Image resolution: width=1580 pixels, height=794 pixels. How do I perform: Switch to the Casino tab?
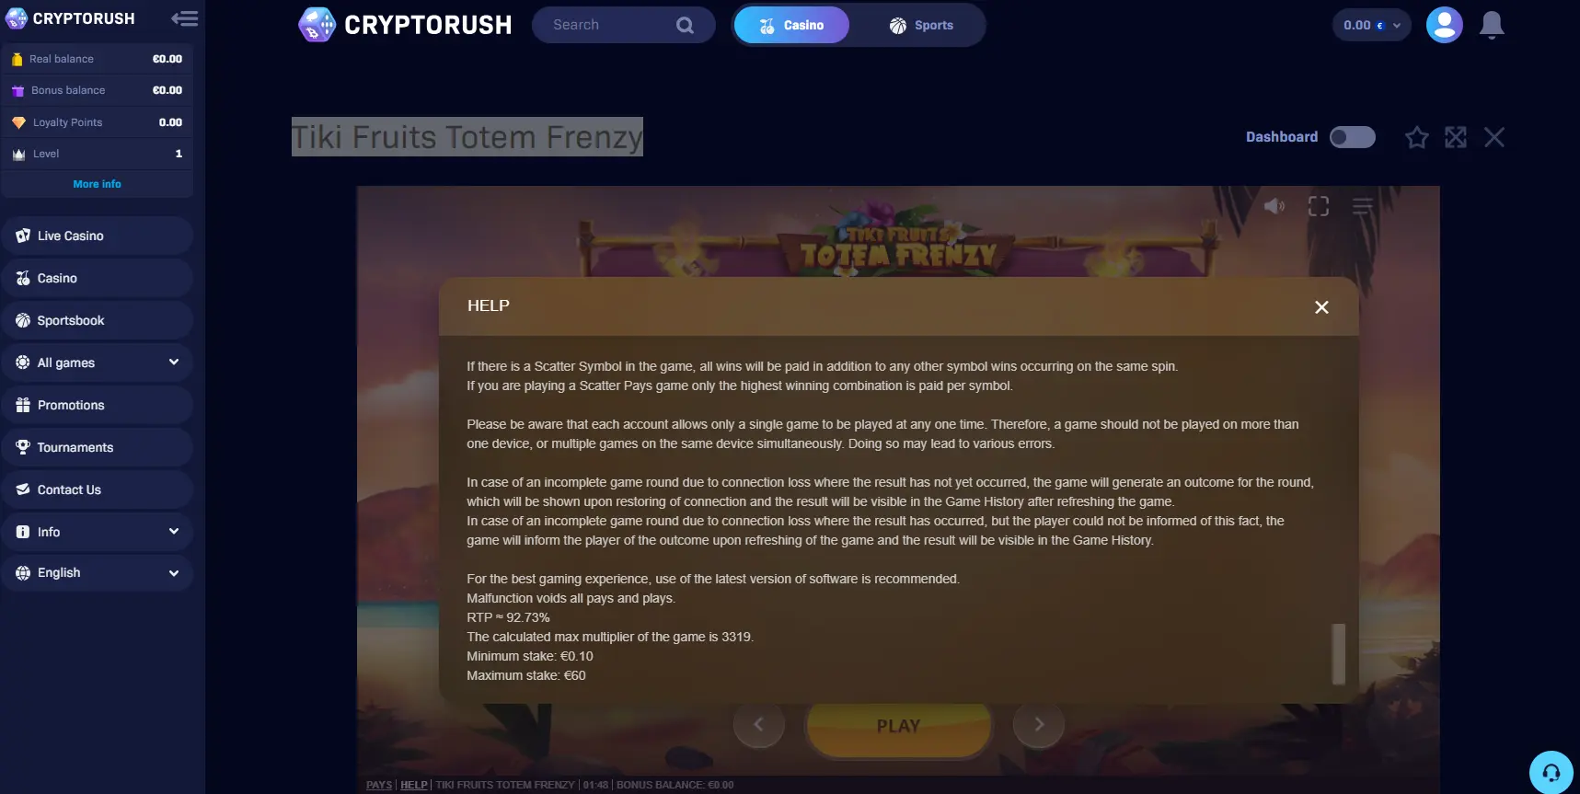pos(791,25)
